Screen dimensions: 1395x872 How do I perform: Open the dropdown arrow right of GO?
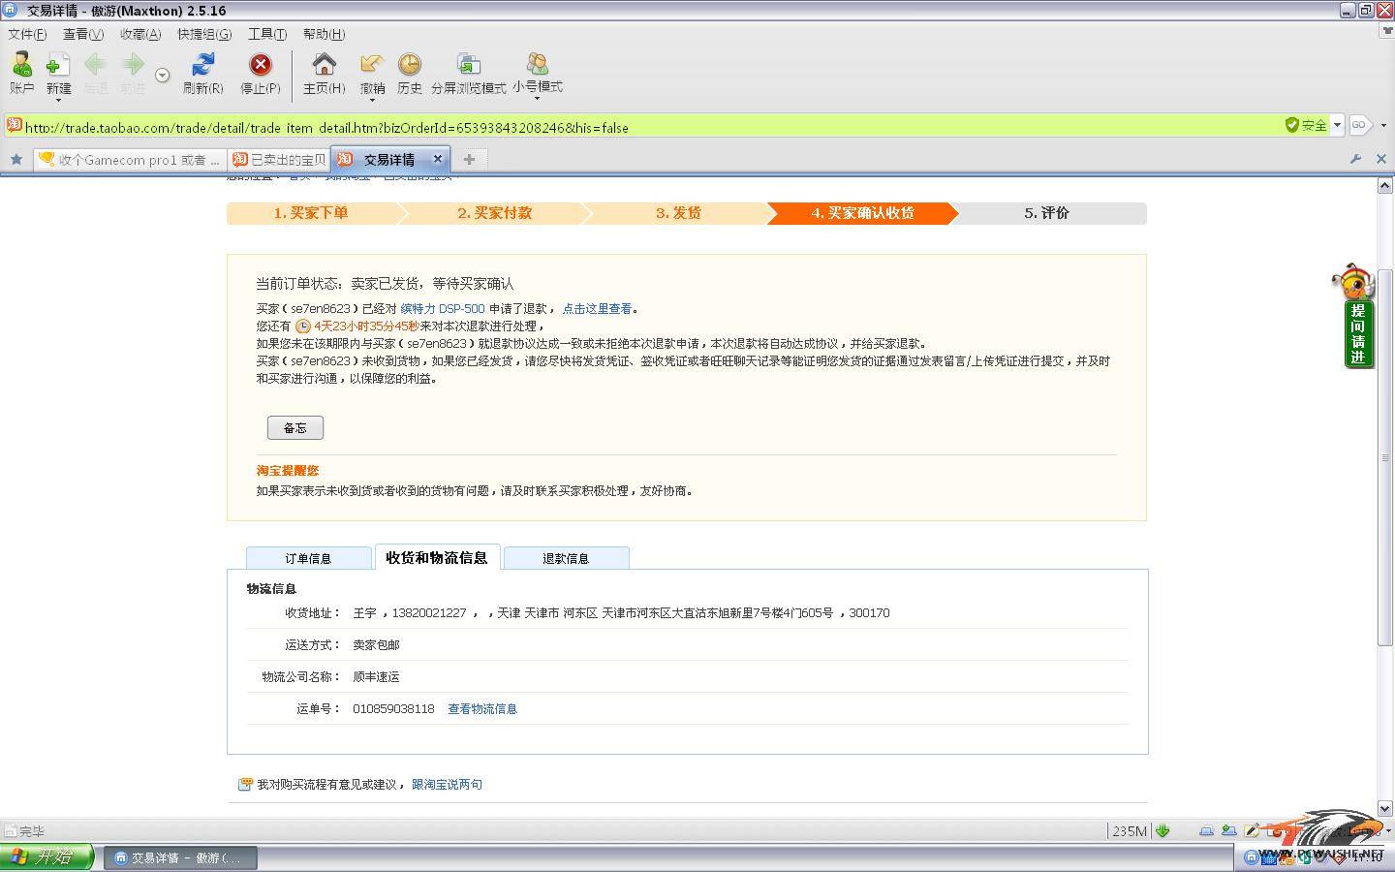coord(1383,125)
